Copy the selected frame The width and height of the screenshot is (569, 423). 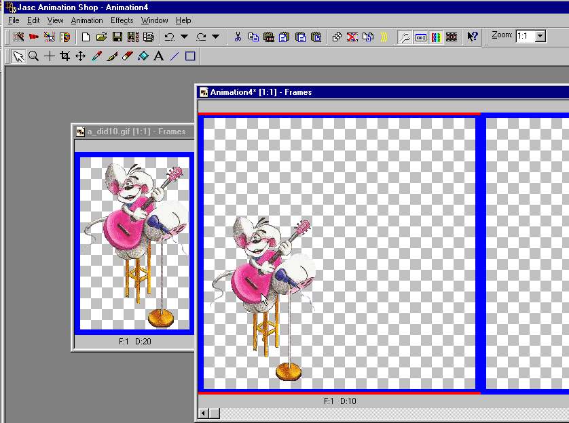pyautogui.click(x=253, y=37)
